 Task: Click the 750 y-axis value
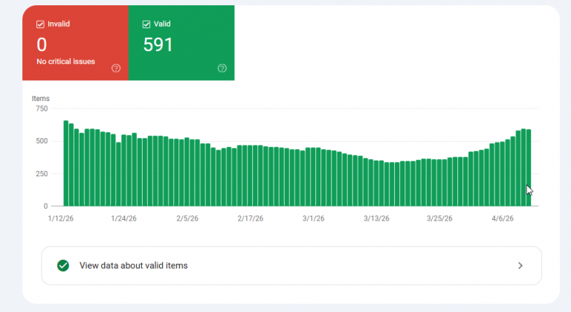tap(42, 108)
